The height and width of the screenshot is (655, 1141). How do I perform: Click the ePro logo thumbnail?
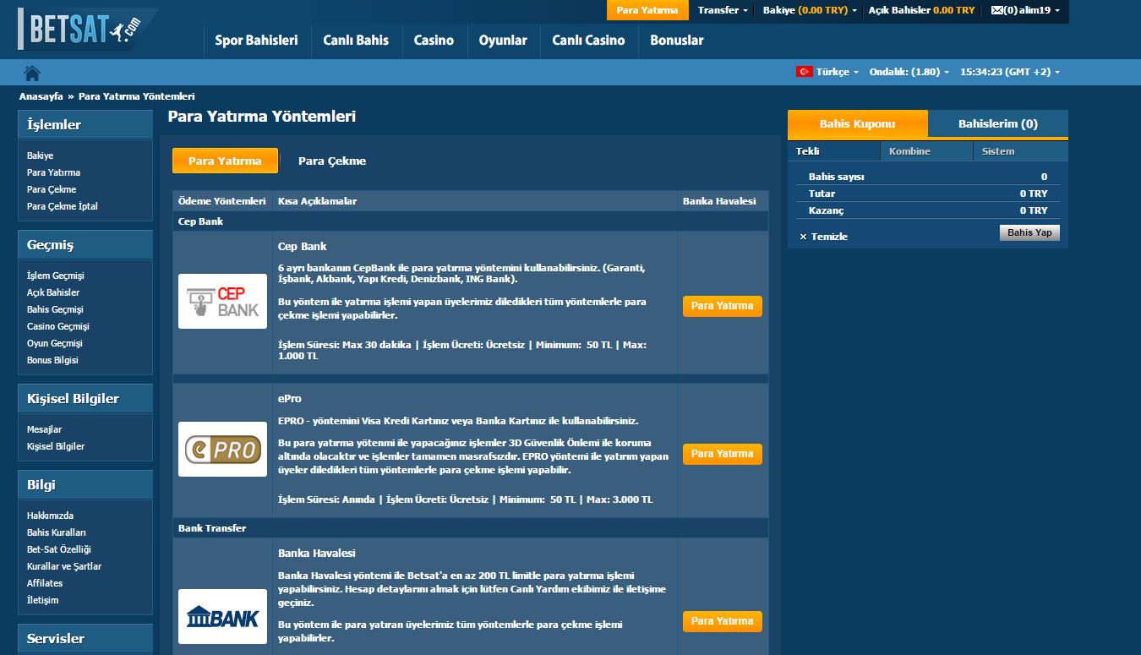223,449
